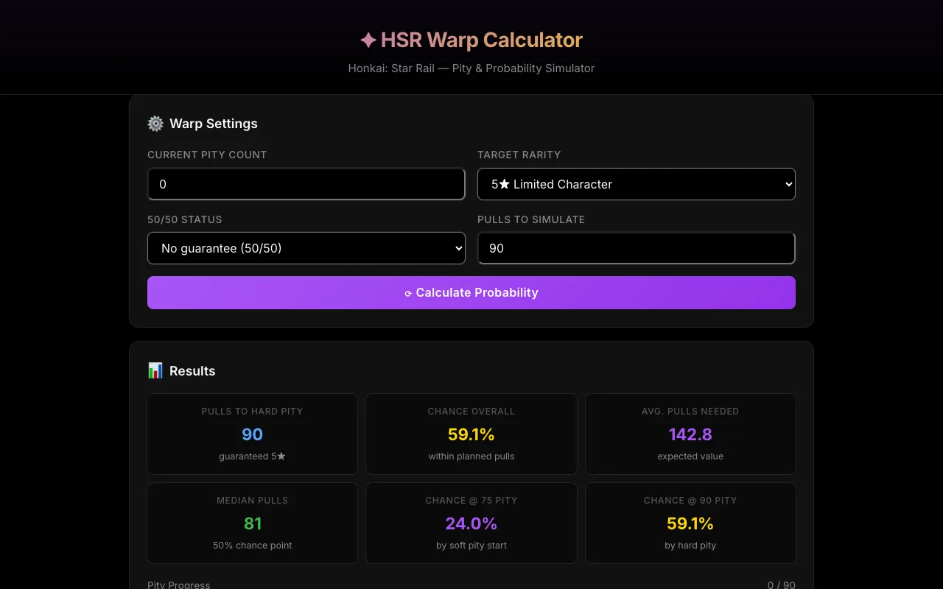Viewport: 943px width, 589px height.
Task: Click the Results heading text
Action: tap(192, 371)
